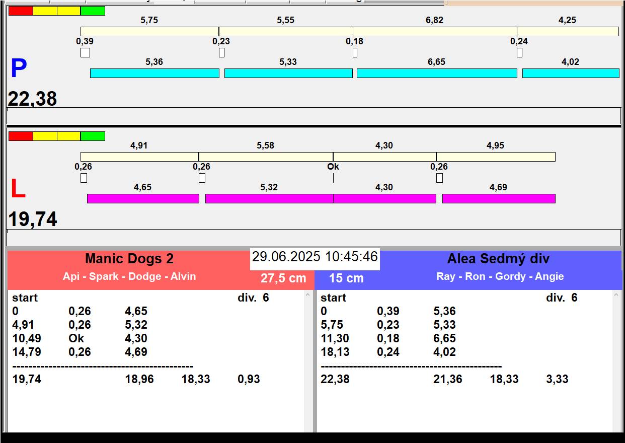Click the red start light in lane P
Screen dimensions: 625x443
(21, 11)
